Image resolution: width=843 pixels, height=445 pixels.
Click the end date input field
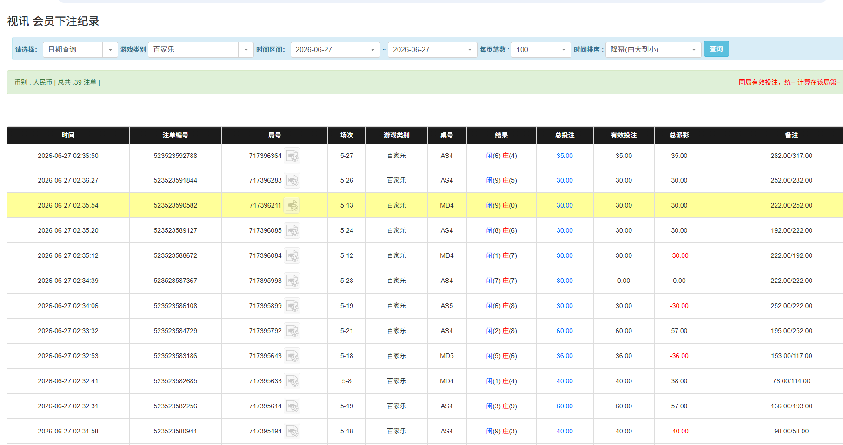[x=425, y=50]
